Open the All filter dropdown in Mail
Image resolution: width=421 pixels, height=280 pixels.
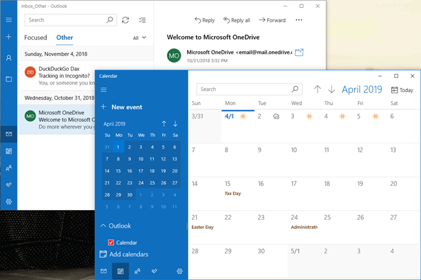[x=139, y=38]
